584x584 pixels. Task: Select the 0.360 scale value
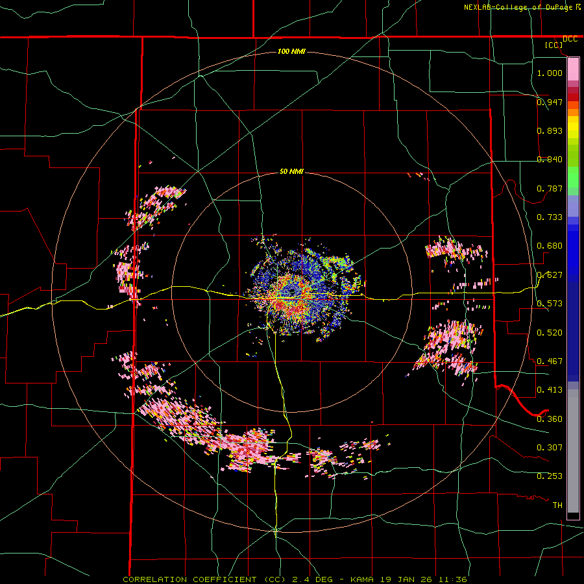(550, 419)
